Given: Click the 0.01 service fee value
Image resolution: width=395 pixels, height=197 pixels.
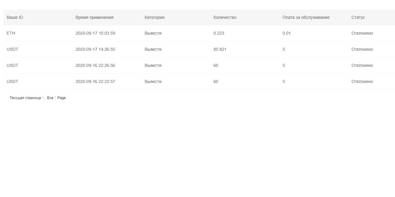Looking at the screenshot, I should point(287,33).
